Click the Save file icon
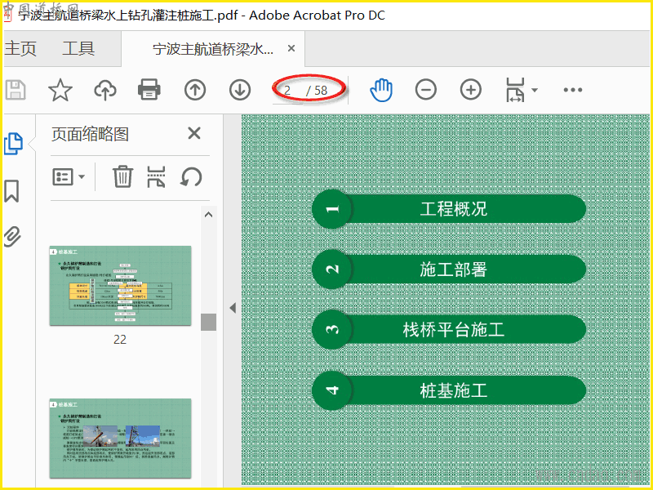The width and height of the screenshot is (653, 490). [x=16, y=90]
